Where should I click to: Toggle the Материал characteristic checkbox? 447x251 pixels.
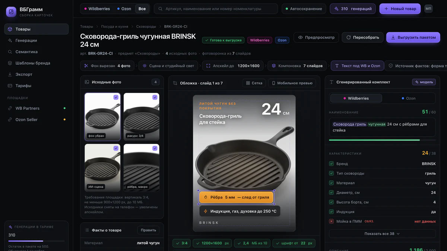click(332, 183)
